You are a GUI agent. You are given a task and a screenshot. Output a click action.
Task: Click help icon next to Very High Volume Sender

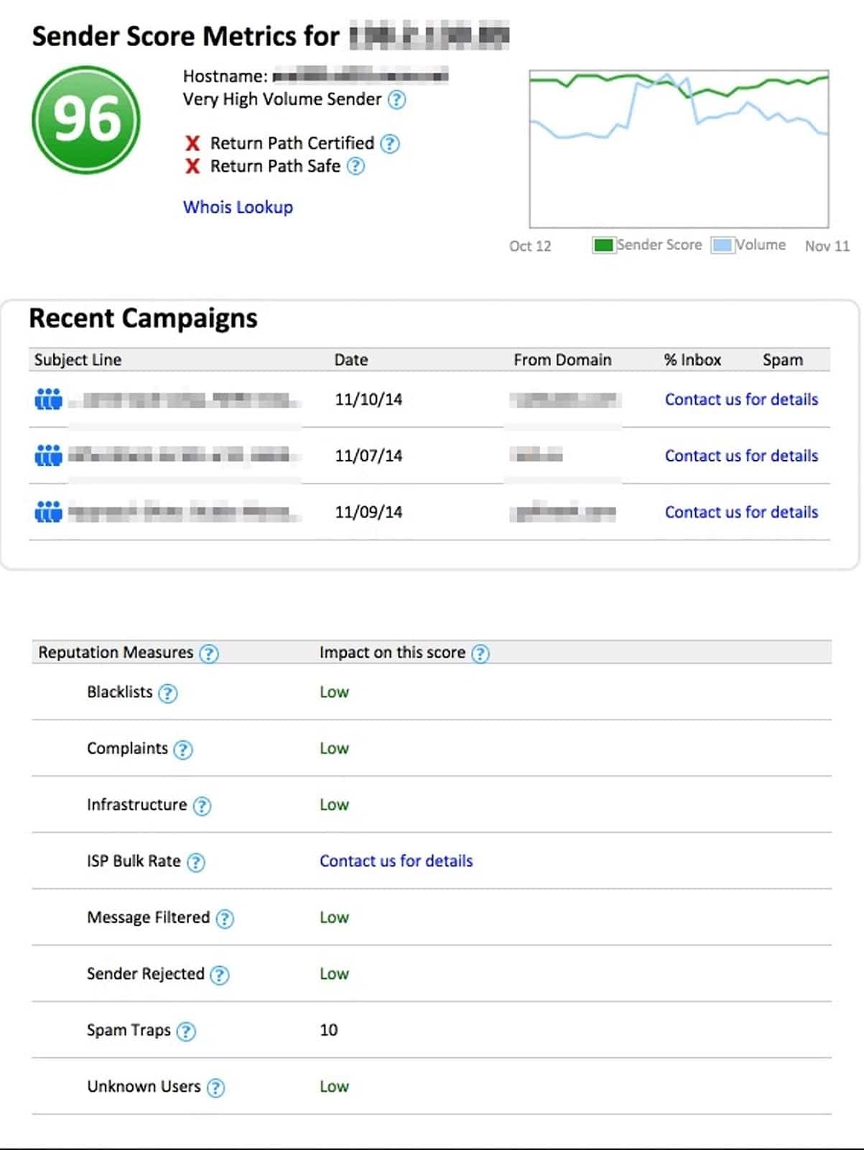coord(396,100)
